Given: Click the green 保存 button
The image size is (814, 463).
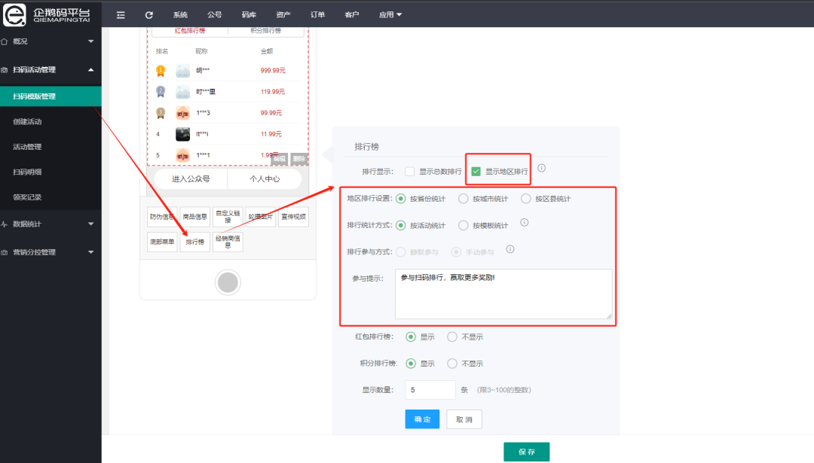Looking at the screenshot, I should [x=526, y=452].
